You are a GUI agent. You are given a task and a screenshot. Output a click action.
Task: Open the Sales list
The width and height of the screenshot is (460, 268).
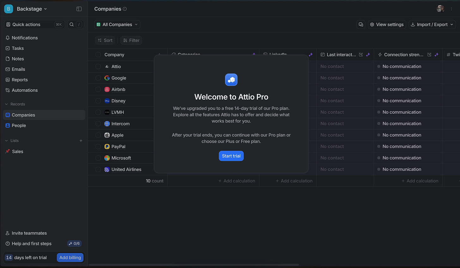44,151
